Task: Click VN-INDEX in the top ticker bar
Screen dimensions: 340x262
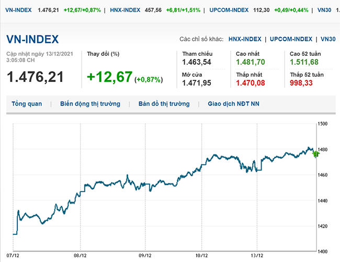Action: click(x=18, y=10)
